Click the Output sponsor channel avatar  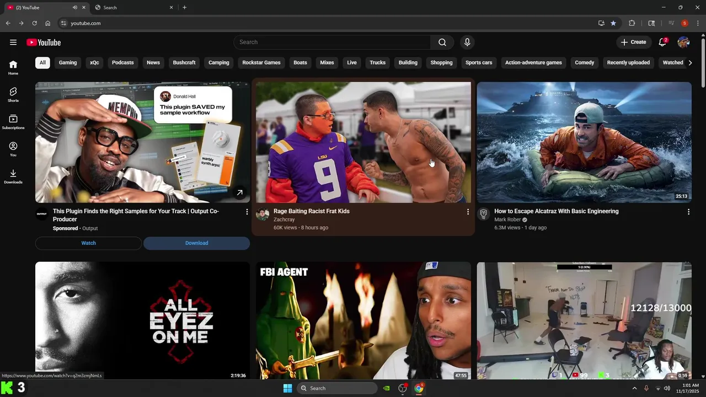[x=42, y=214]
